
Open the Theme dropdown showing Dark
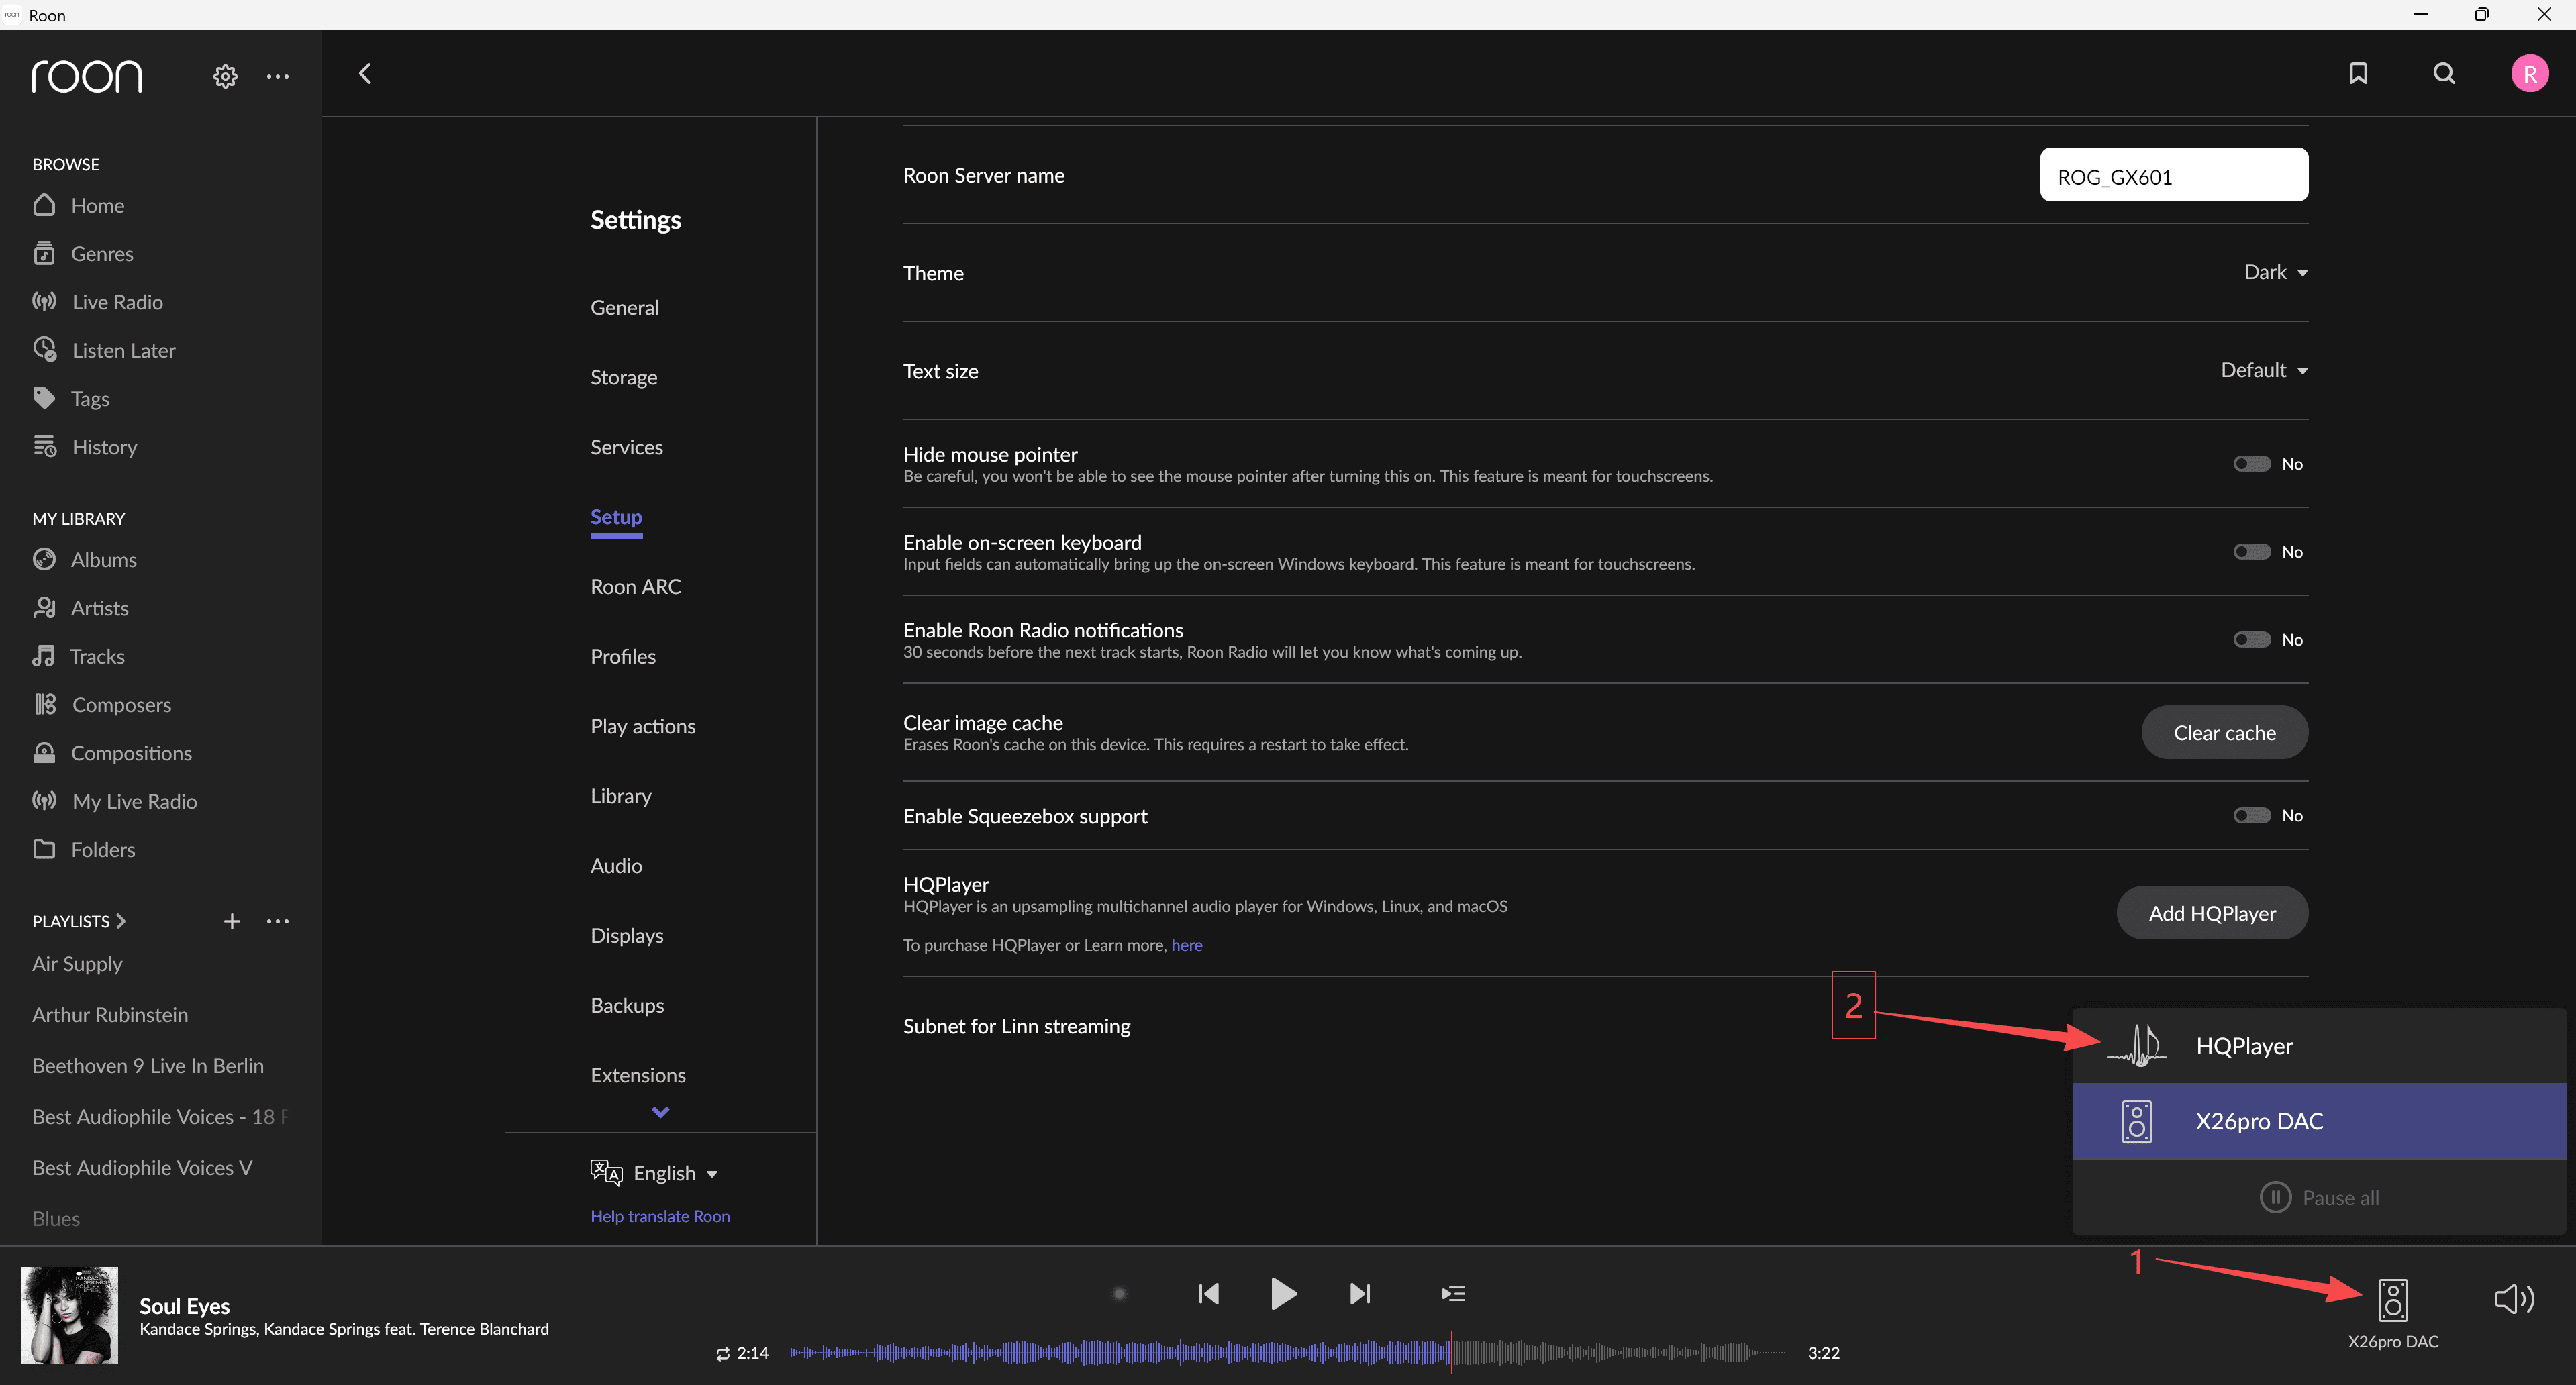pos(2276,272)
